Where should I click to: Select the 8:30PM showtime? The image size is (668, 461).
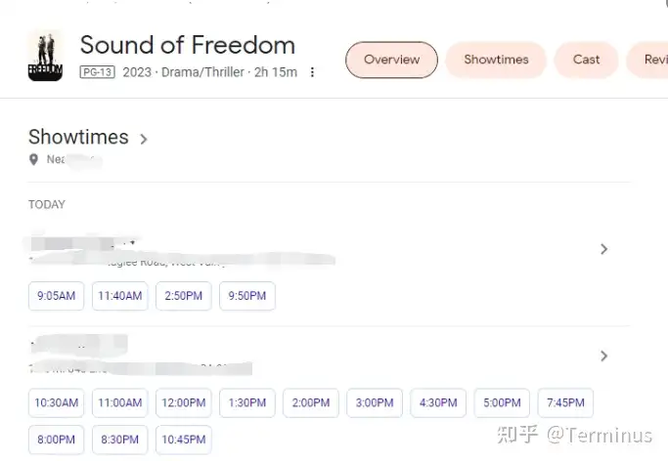[x=120, y=440]
